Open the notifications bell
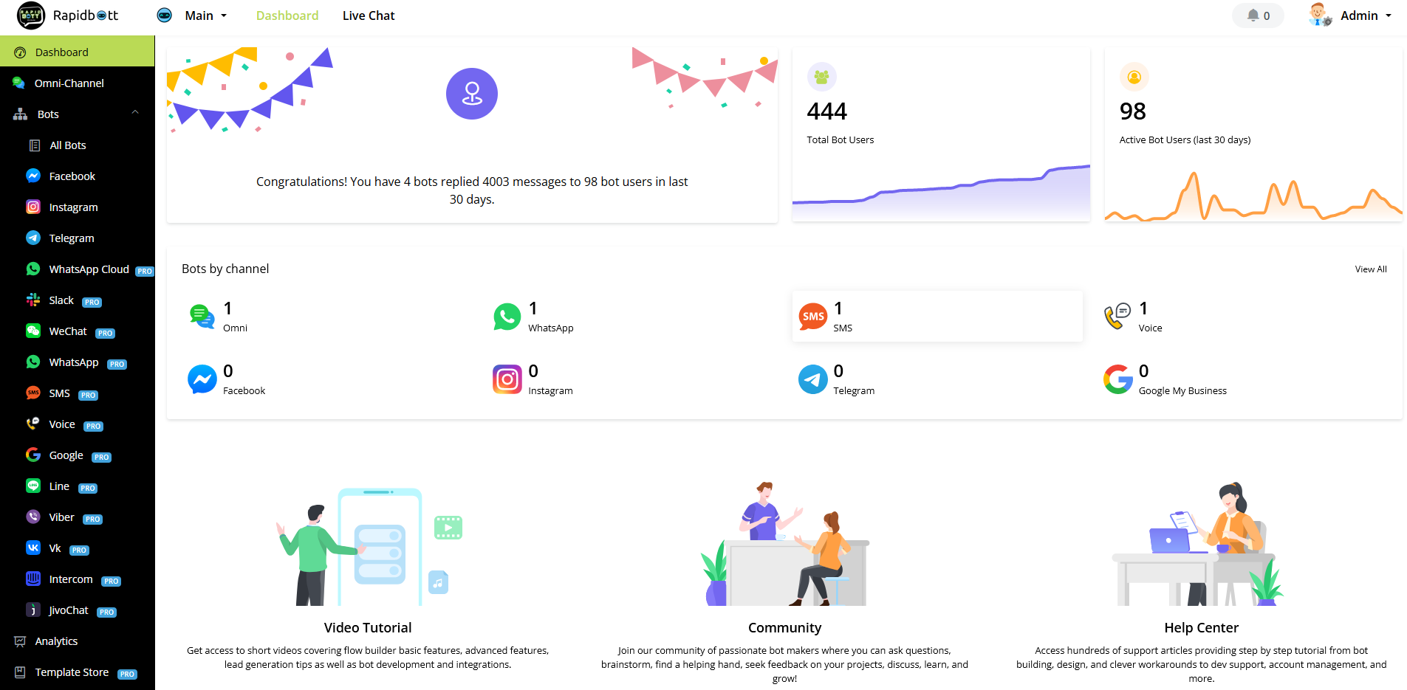 (x=1258, y=15)
